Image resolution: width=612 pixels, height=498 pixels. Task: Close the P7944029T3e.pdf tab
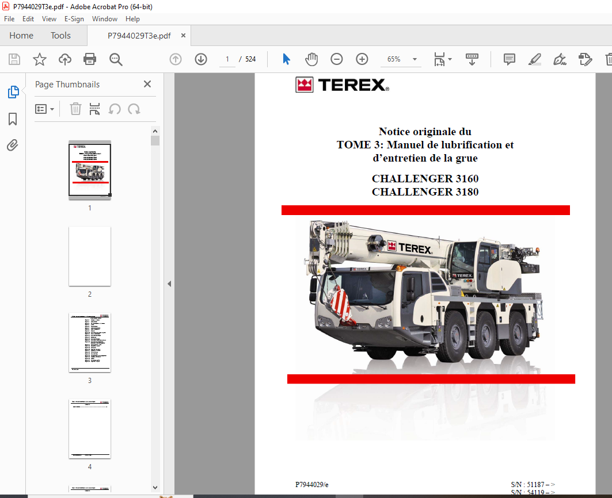point(183,36)
